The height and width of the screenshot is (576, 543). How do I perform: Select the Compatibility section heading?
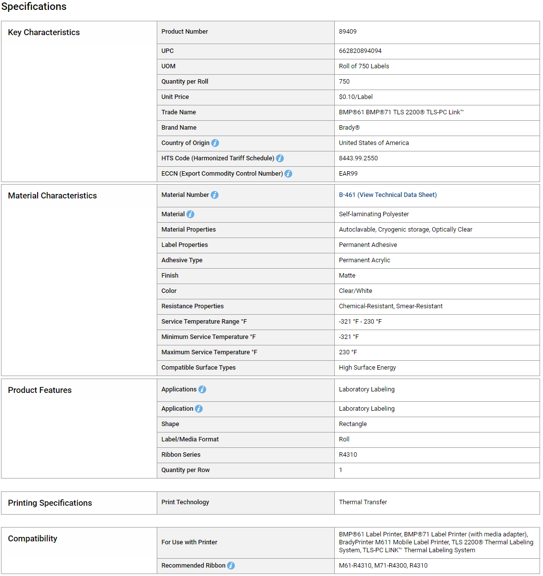(x=33, y=538)
